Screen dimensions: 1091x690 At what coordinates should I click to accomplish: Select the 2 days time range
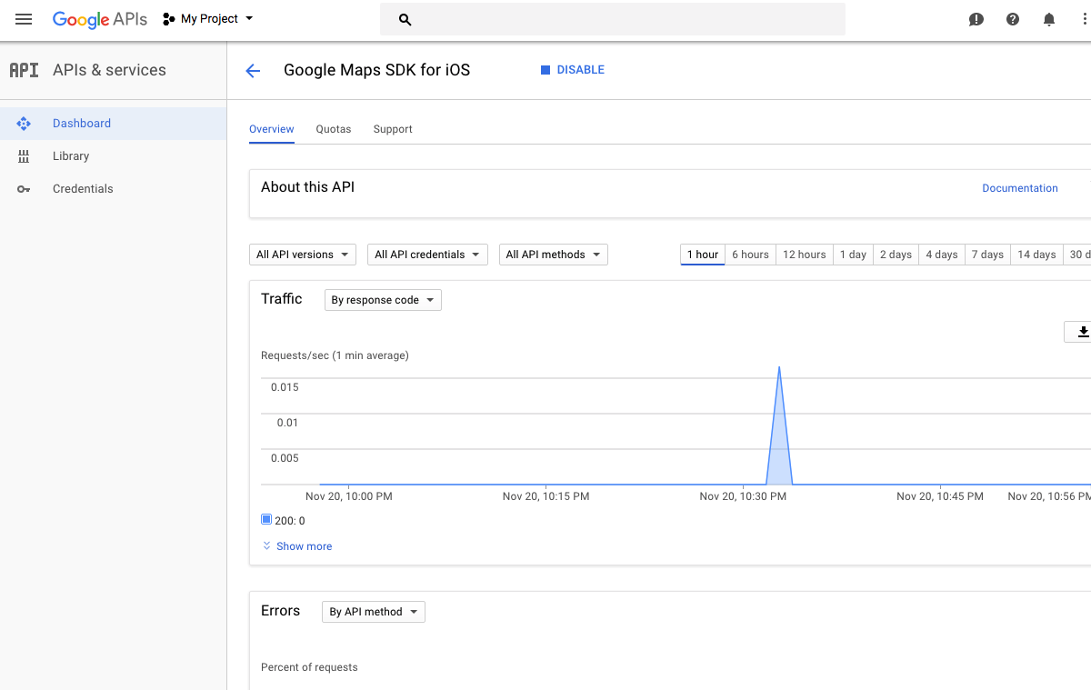coord(896,255)
